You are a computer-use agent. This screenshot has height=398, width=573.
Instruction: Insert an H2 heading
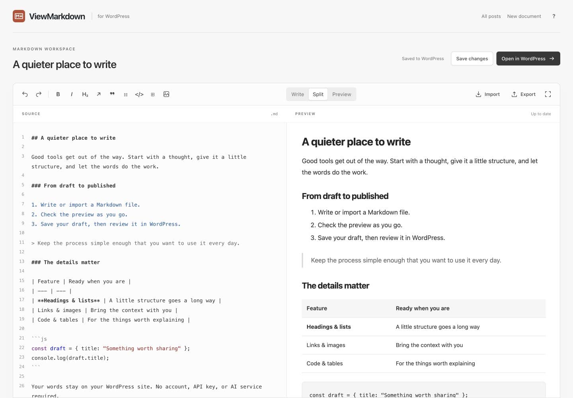85,94
